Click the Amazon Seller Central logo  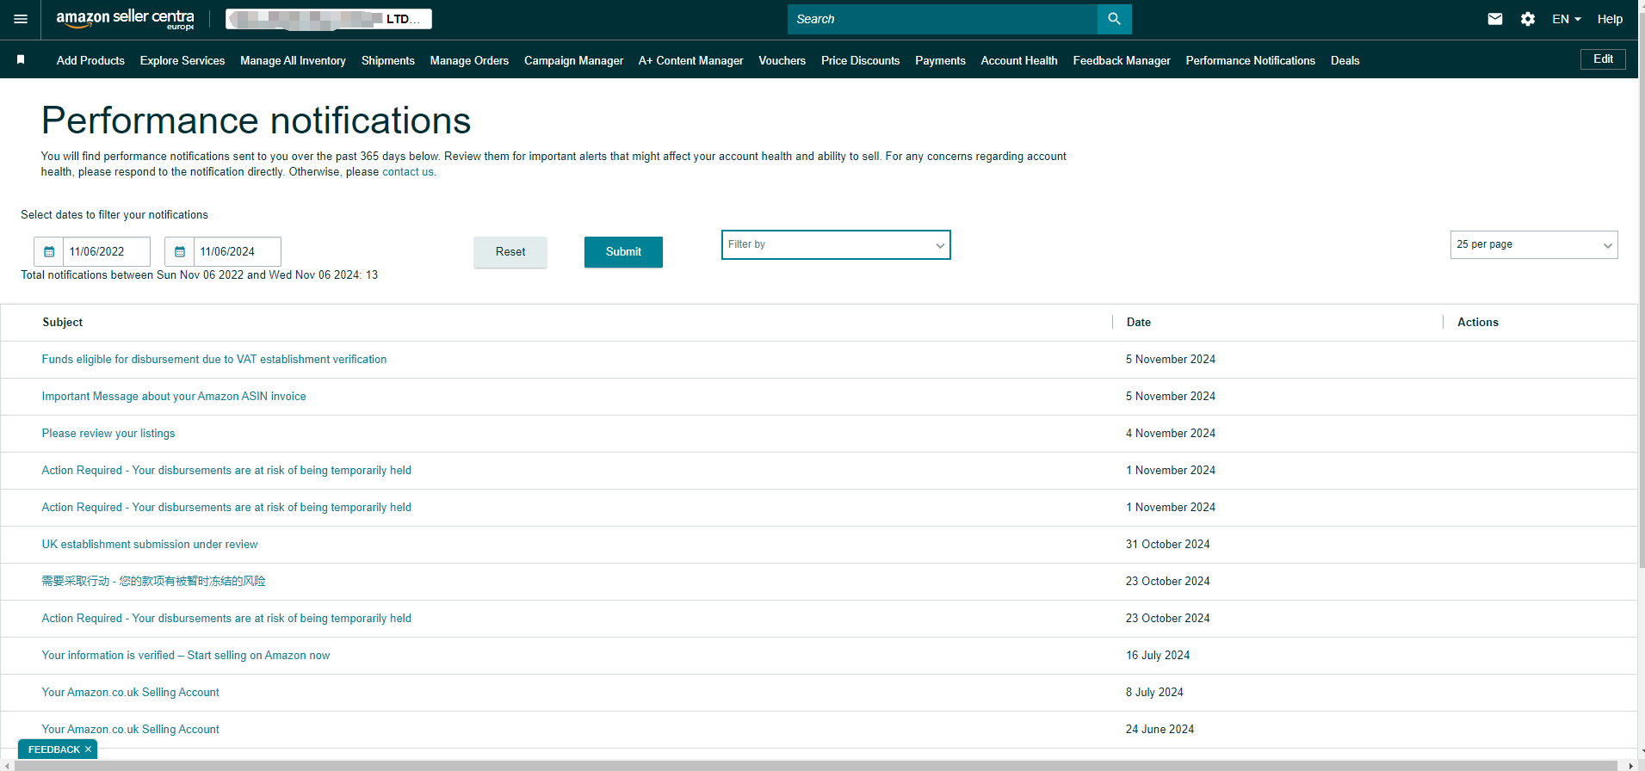(x=125, y=19)
